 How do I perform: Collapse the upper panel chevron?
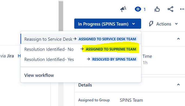point(178,39)
